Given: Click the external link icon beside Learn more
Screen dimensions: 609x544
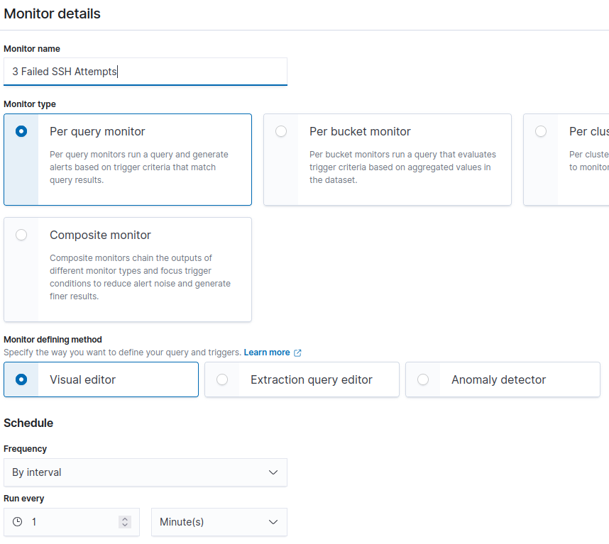Looking at the screenshot, I should click(297, 353).
